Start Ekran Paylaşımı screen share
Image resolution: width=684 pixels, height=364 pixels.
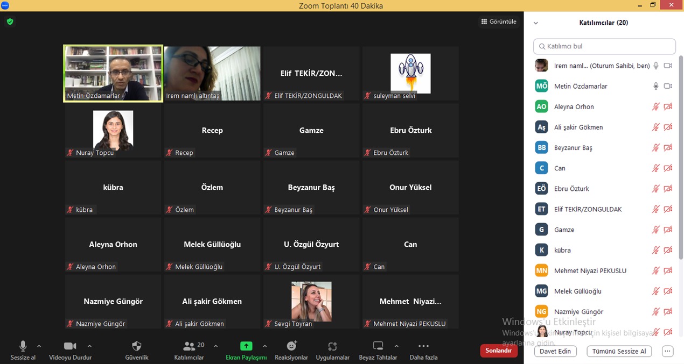246,346
